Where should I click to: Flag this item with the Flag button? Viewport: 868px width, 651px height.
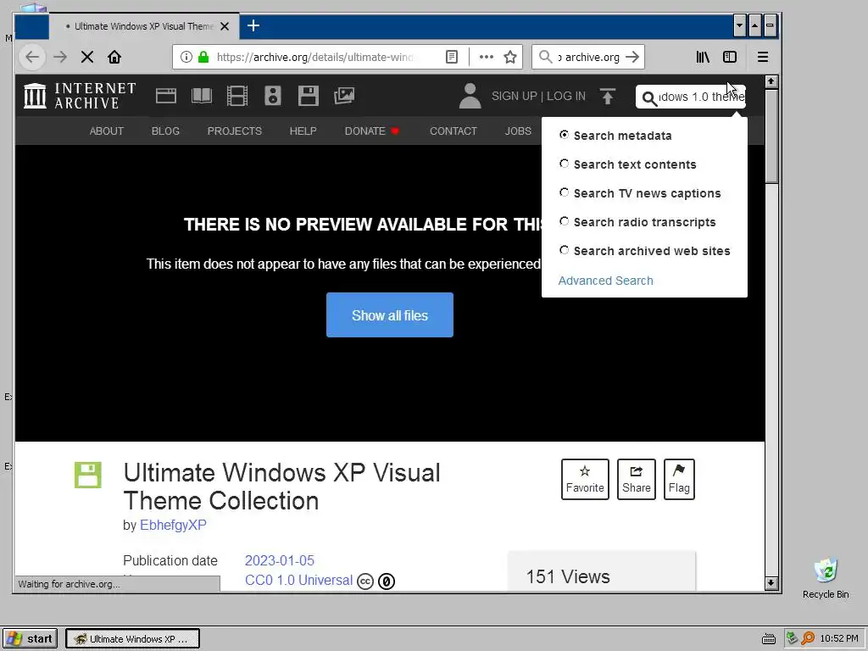pos(679,480)
